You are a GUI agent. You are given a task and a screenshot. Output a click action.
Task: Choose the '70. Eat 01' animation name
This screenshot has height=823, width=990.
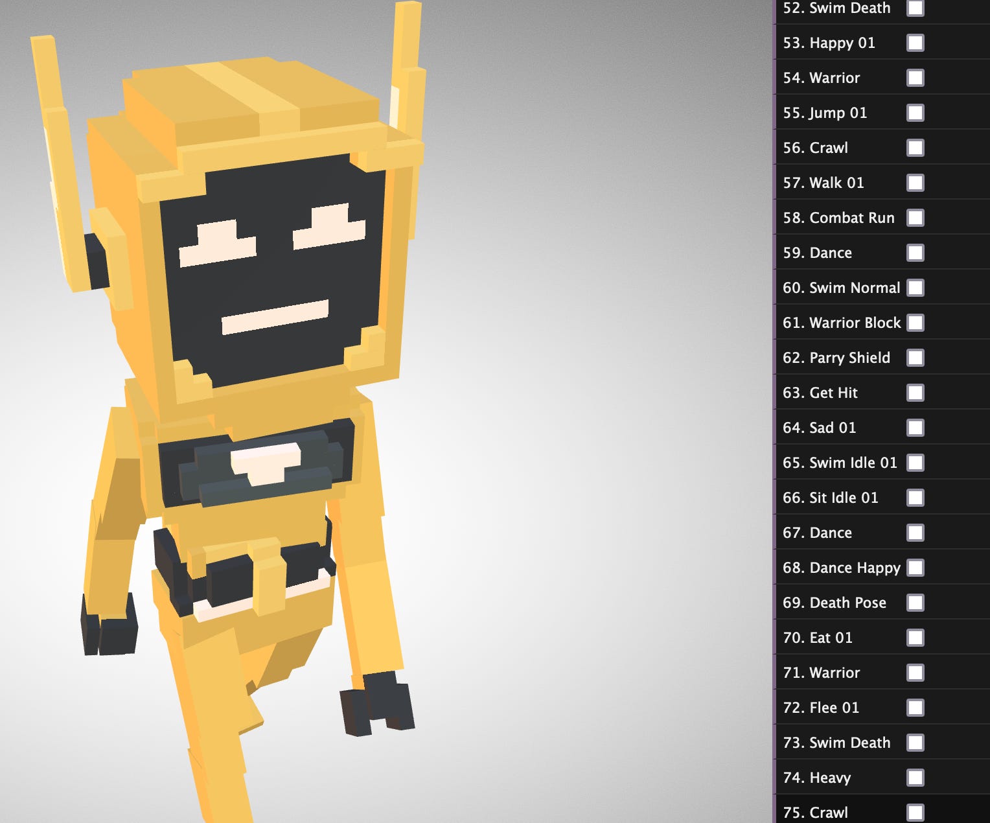point(818,638)
